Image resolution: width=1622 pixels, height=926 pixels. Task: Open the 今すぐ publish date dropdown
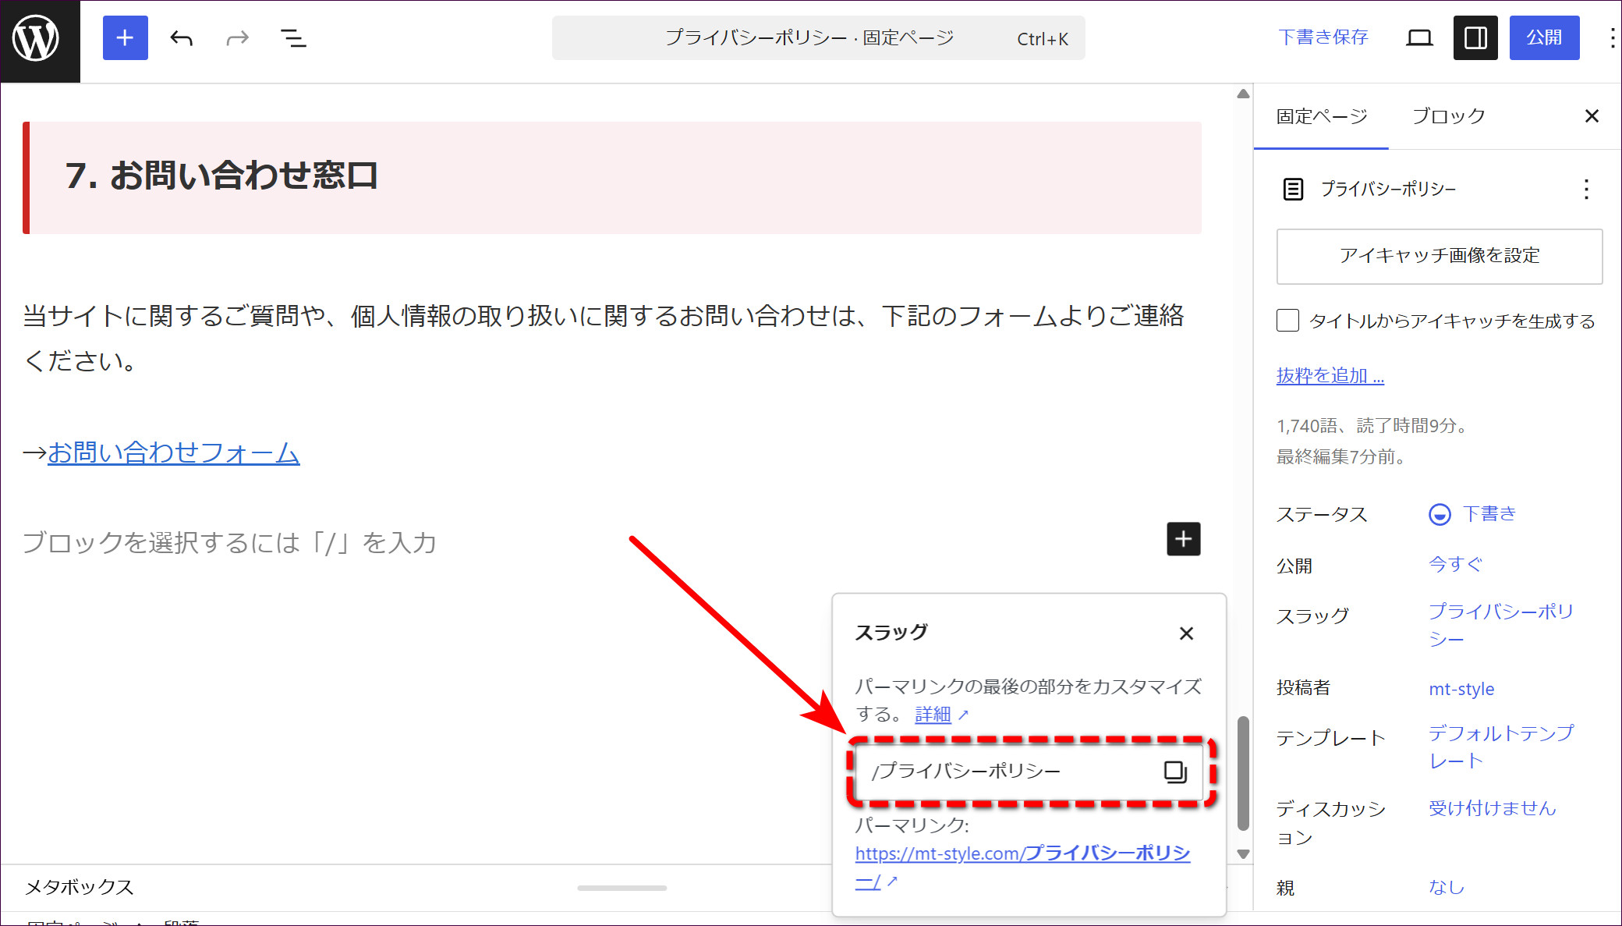click(x=1455, y=564)
